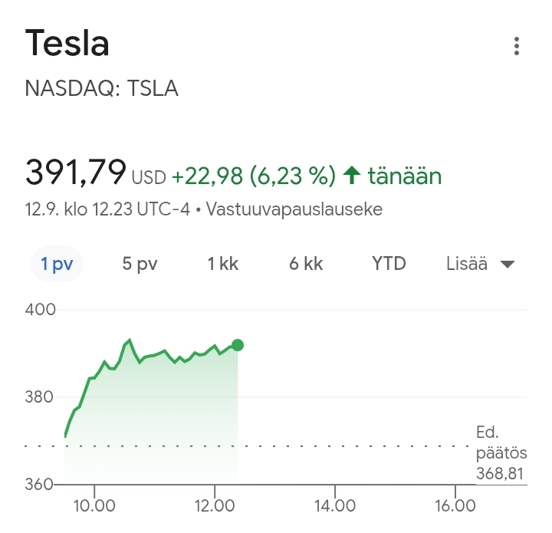Image resolution: width=552 pixels, height=533 pixels.
Task: Click the green up arrow beside tänään
Action: pyautogui.click(x=352, y=176)
